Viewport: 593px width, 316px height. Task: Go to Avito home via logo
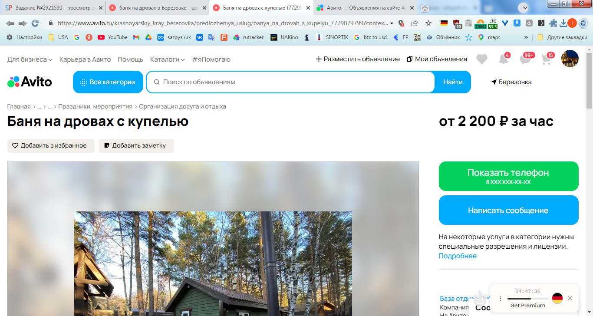pyautogui.click(x=30, y=82)
